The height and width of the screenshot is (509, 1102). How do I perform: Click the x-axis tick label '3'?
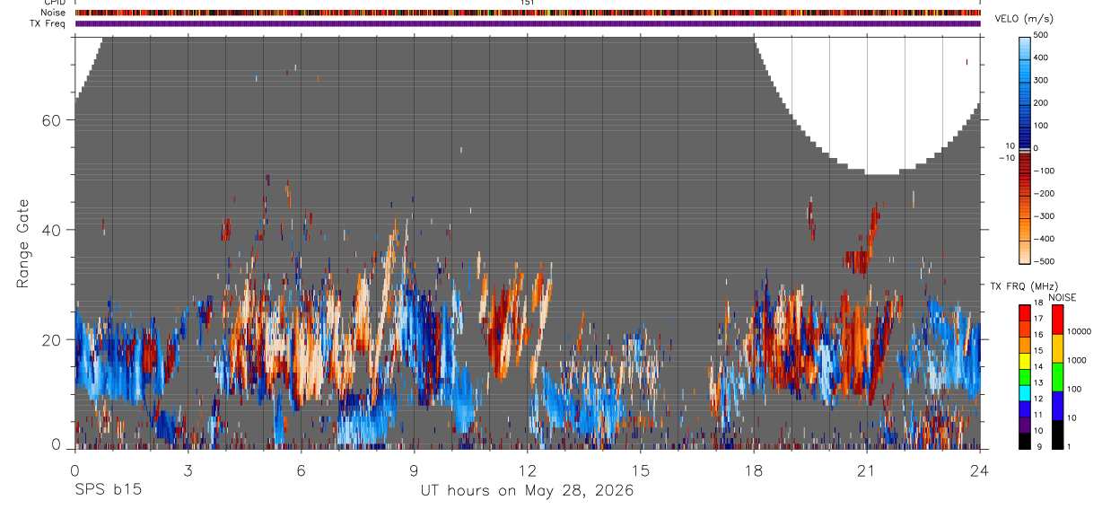188,470
